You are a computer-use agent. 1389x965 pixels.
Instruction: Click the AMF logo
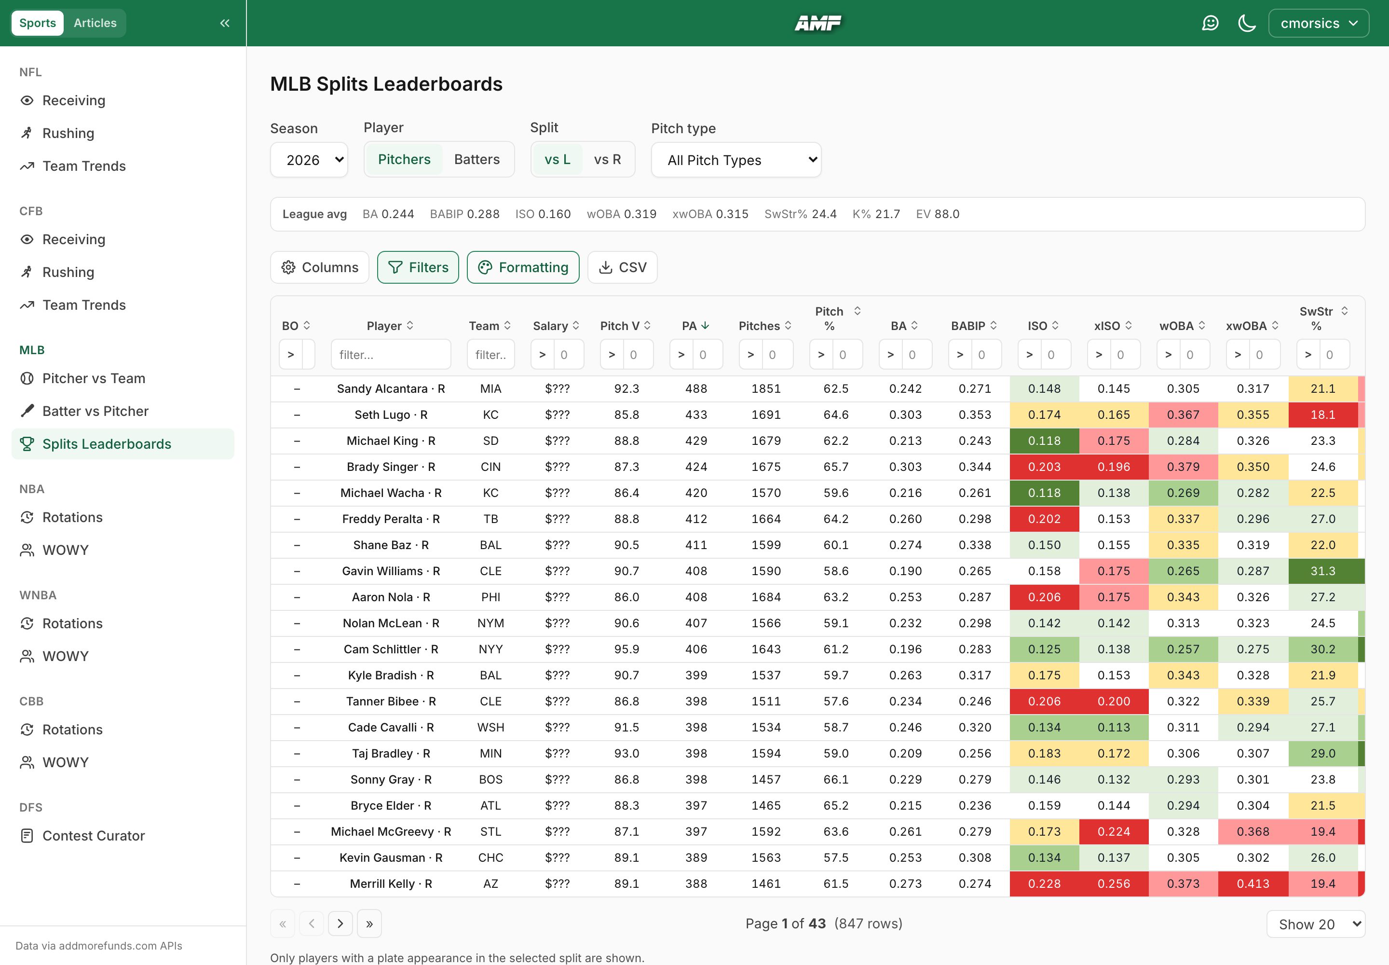pos(817,23)
